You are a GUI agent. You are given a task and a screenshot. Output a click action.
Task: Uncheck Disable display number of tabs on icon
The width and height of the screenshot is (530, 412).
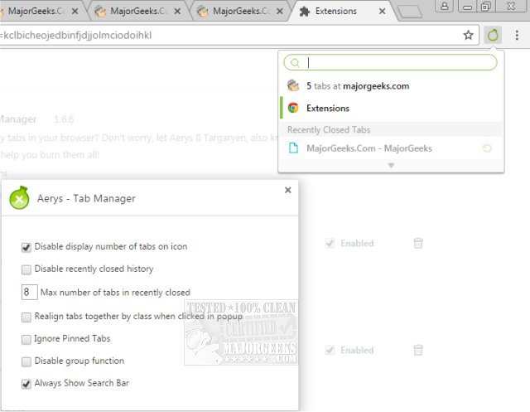click(x=26, y=247)
